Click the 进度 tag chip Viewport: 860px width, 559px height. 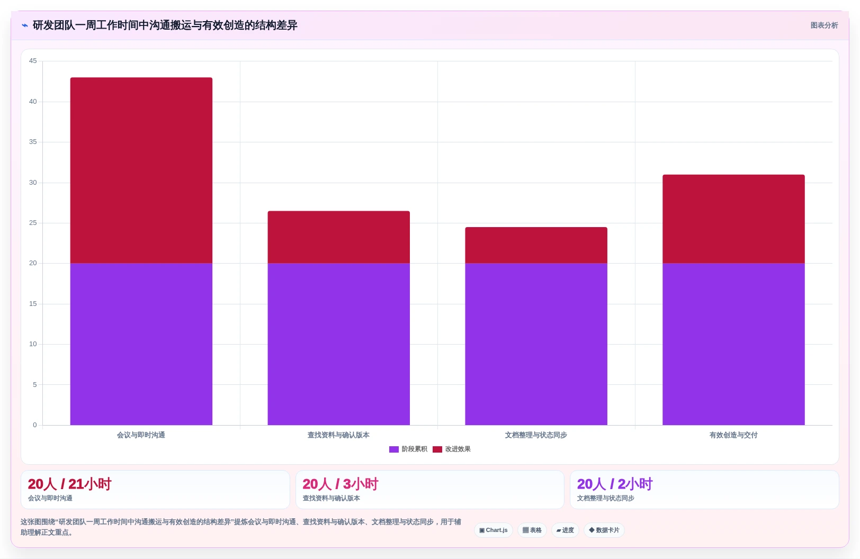click(x=565, y=530)
